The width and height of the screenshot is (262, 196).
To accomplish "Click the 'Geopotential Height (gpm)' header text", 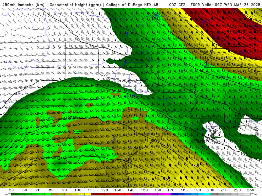I will pyautogui.click(x=75, y=5).
